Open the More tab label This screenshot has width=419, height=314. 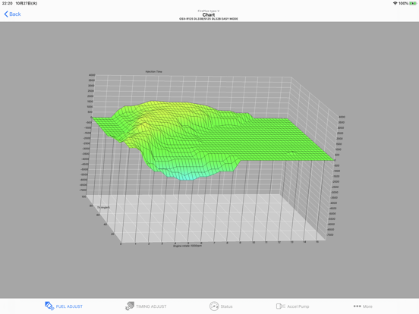click(x=367, y=306)
